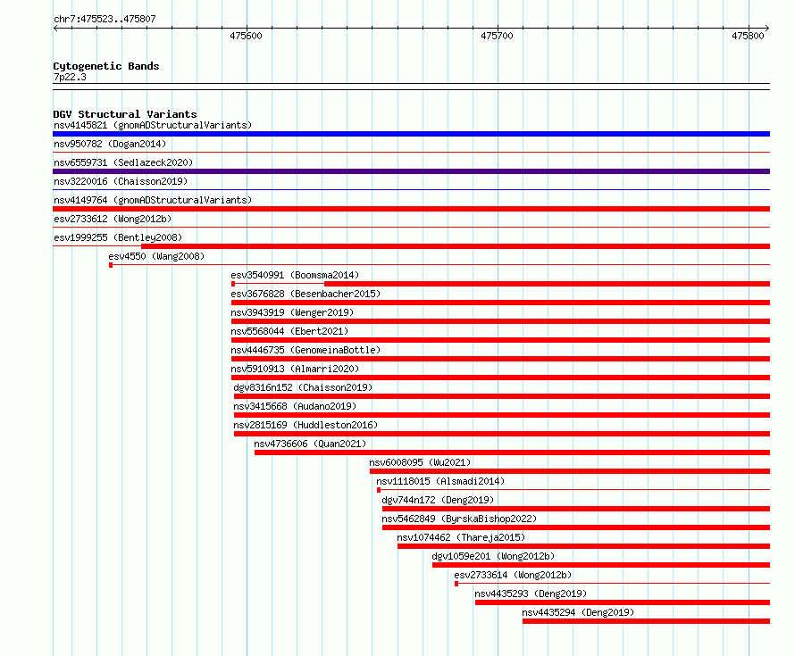This screenshot has width=795, height=656.
Task: Select esv3540991 (Boomsma2014) label
Action: [295, 275]
